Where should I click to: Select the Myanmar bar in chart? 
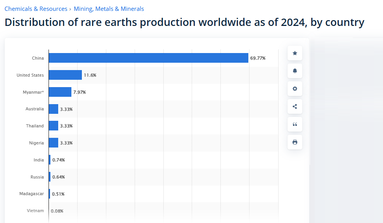click(60, 92)
